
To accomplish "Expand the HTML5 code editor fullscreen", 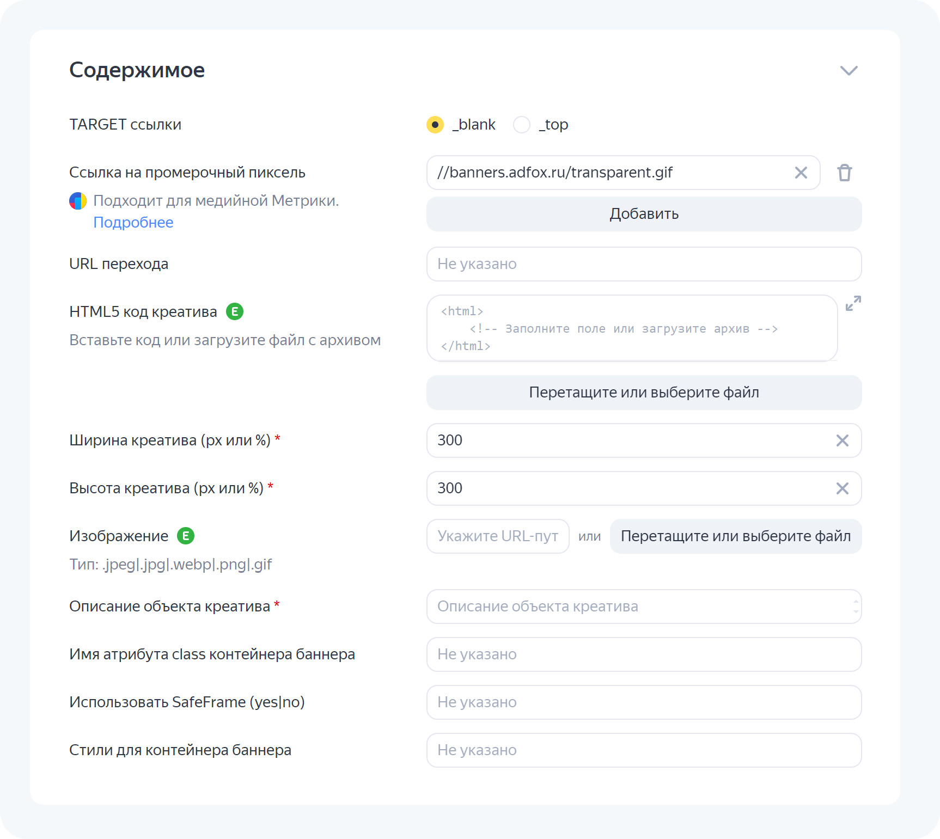I will 853,303.
